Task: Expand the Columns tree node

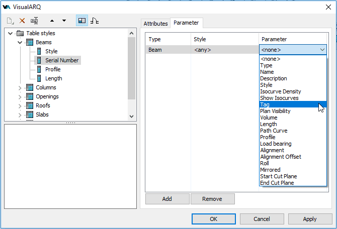Action: 20,88
